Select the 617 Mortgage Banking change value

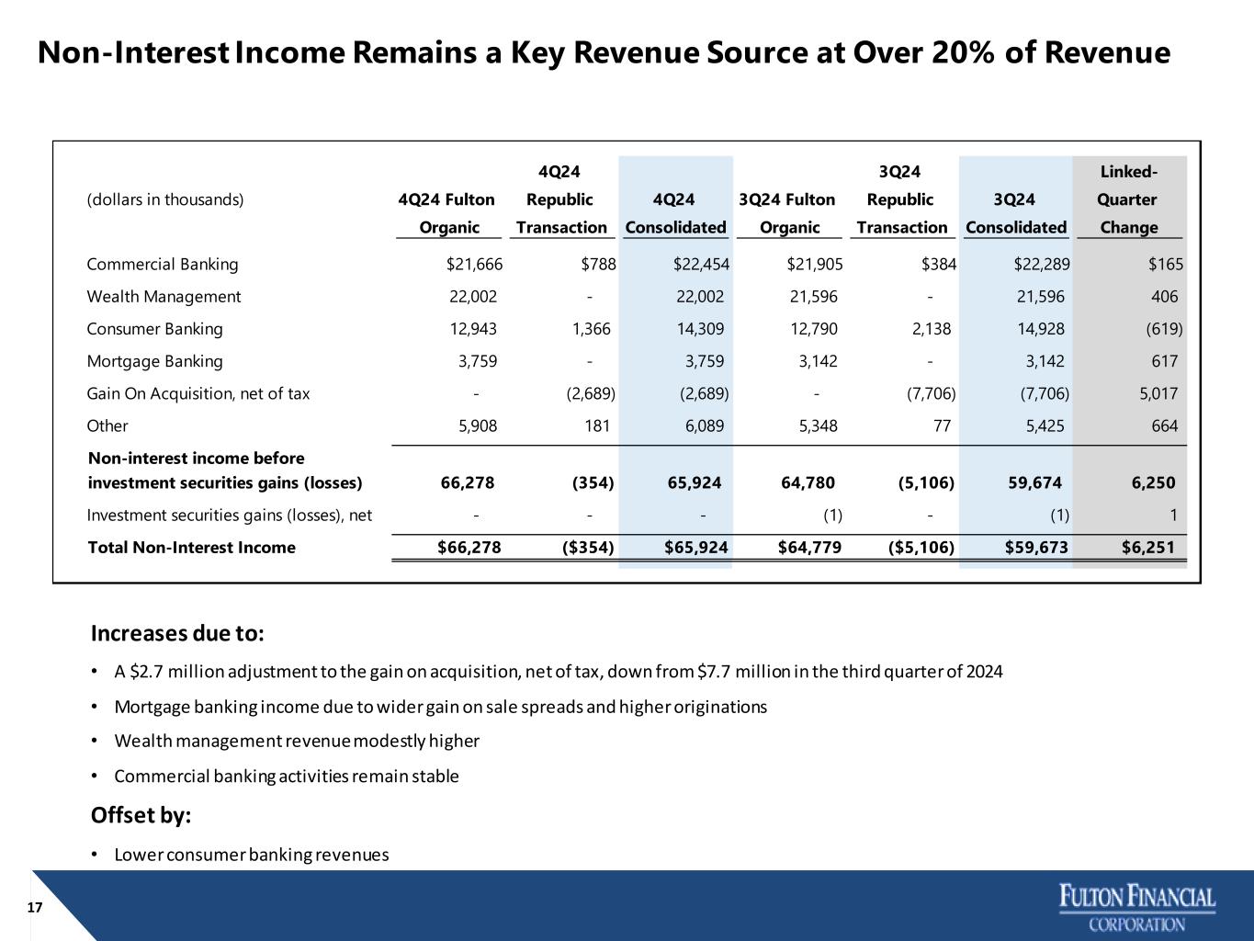coord(1164,361)
